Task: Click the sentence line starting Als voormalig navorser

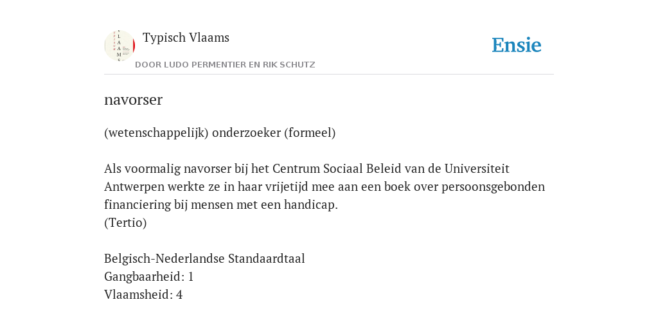Action: click(x=307, y=169)
